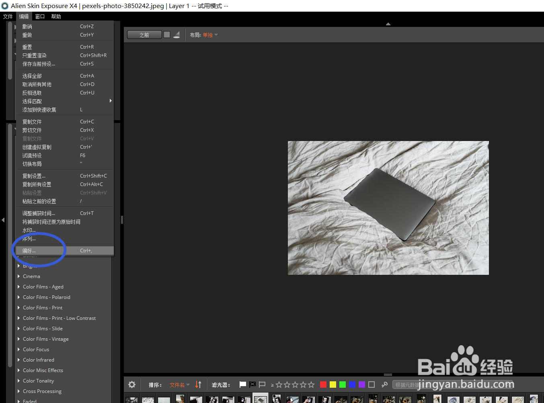Screen dimensions: 544x403
Task: Expand Color Films - Aged presets
Action: [18, 286]
